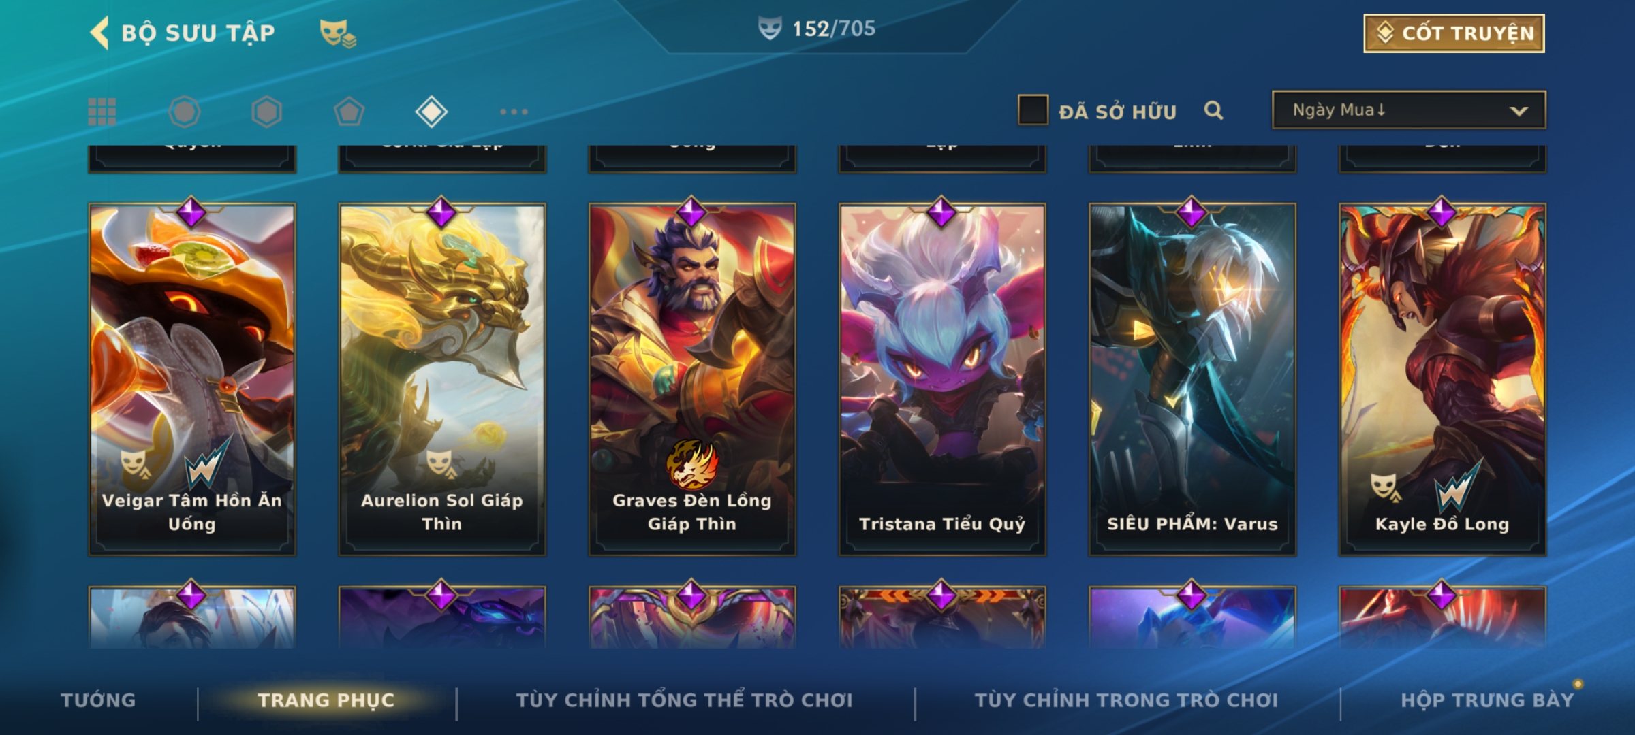Filter by the hexagon rarity icon

[266, 112]
